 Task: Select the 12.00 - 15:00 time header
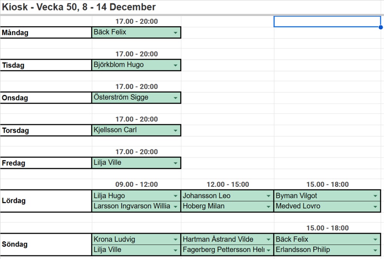pos(227,185)
